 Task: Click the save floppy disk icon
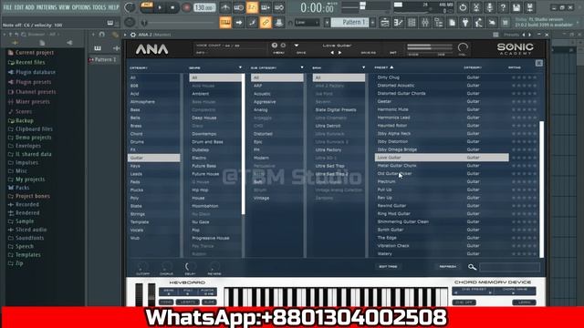(516, 7)
